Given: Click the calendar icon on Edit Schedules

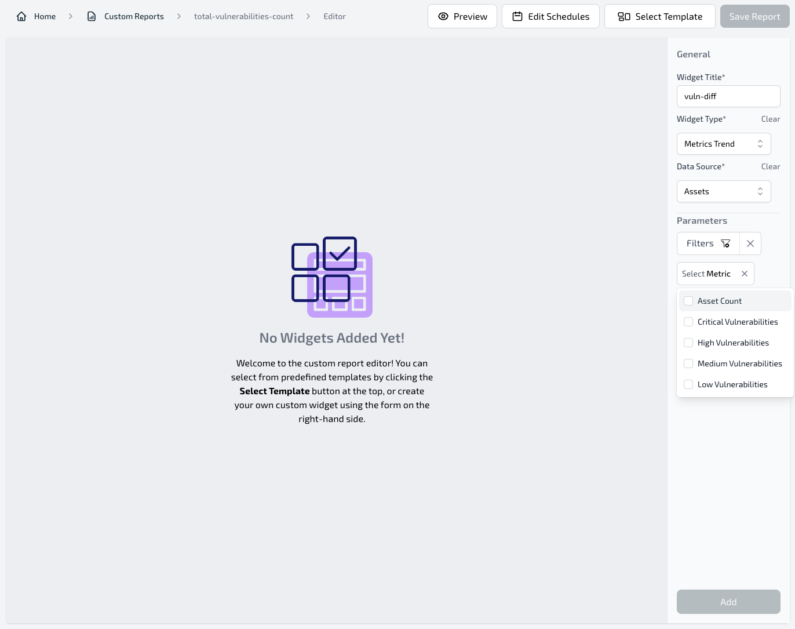Looking at the screenshot, I should (517, 16).
